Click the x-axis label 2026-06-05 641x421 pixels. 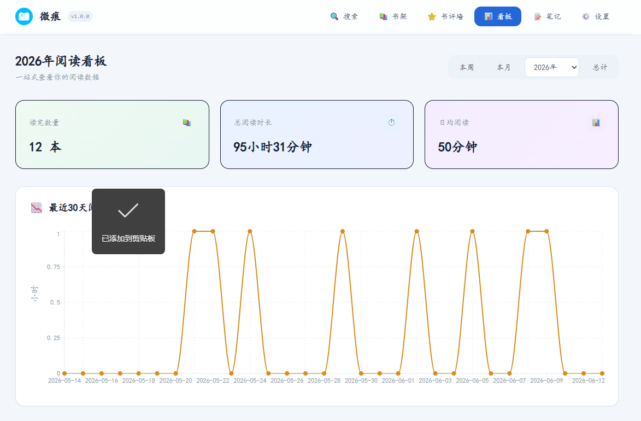pyautogui.click(x=472, y=381)
